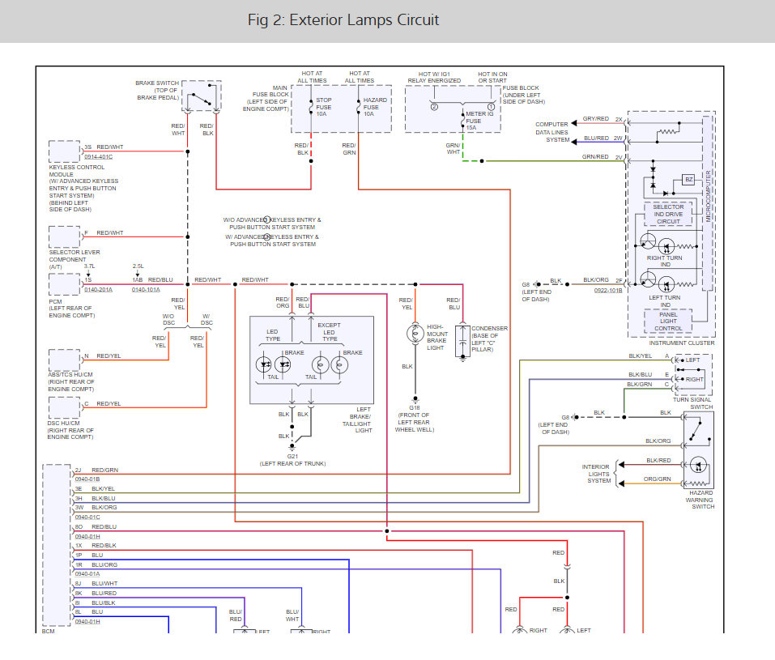This screenshot has height=660, width=775.
Task: Click the G21 ground symbol
Action: 292,446
